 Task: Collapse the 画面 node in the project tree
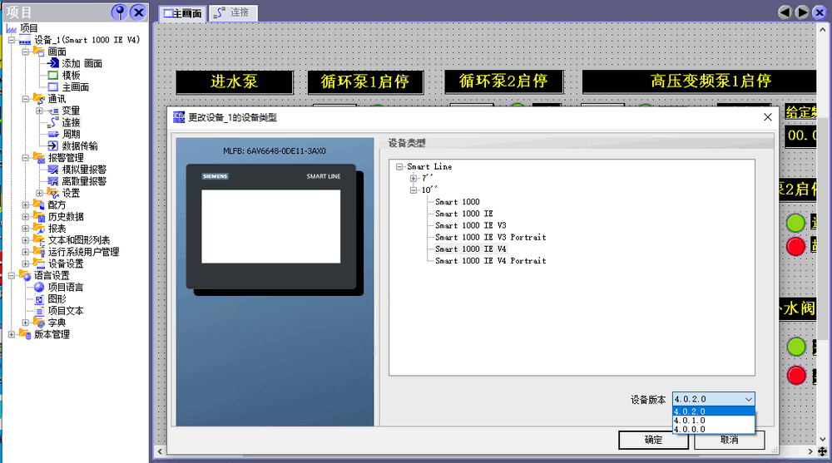[26, 52]
